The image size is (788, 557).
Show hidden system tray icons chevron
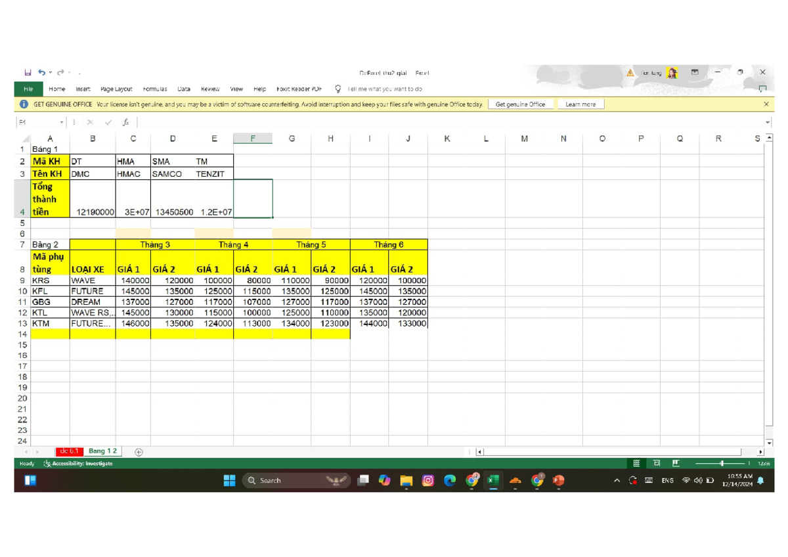point(617,481)
